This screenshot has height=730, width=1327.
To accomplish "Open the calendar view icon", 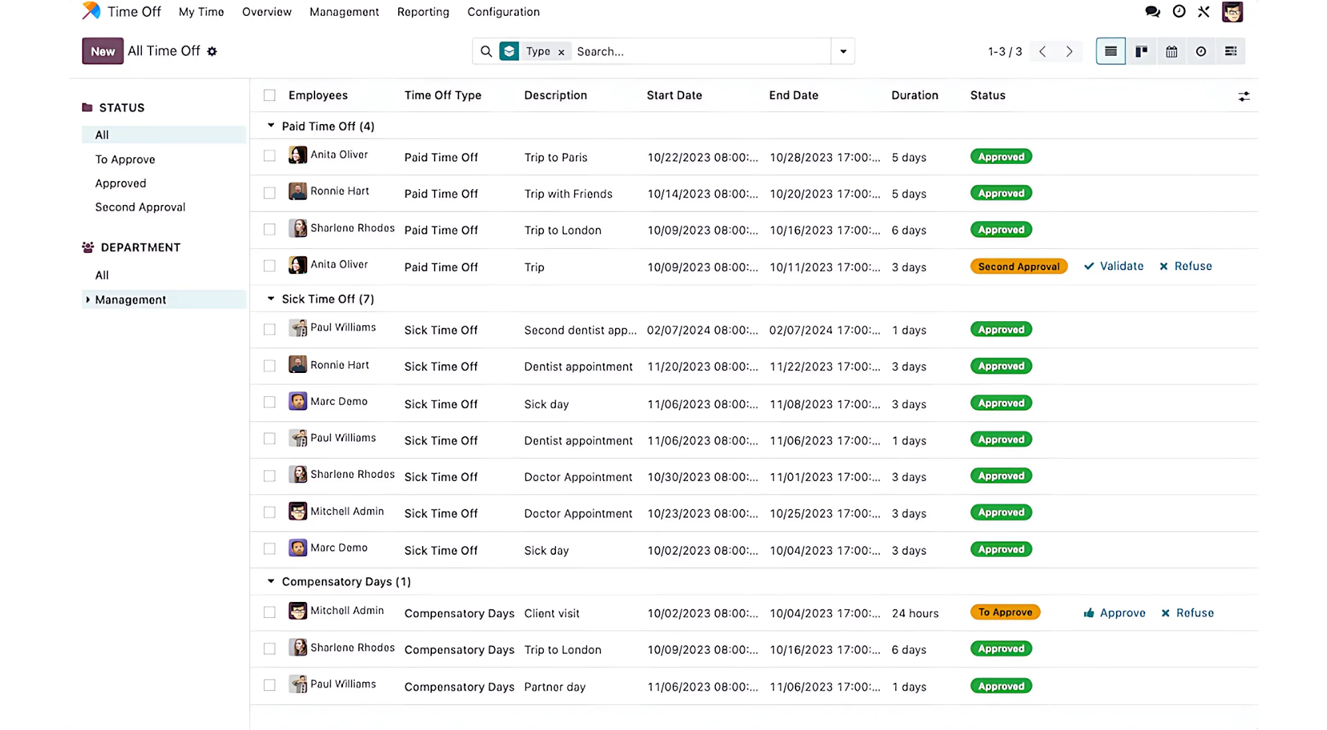I will pyautogui.click(x=1171, y=51).
